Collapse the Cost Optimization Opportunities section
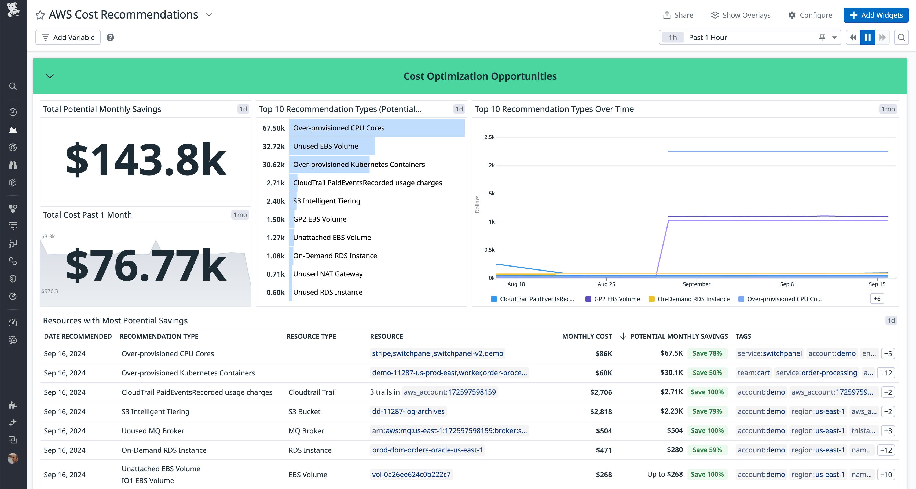 [x=50, y=76]
